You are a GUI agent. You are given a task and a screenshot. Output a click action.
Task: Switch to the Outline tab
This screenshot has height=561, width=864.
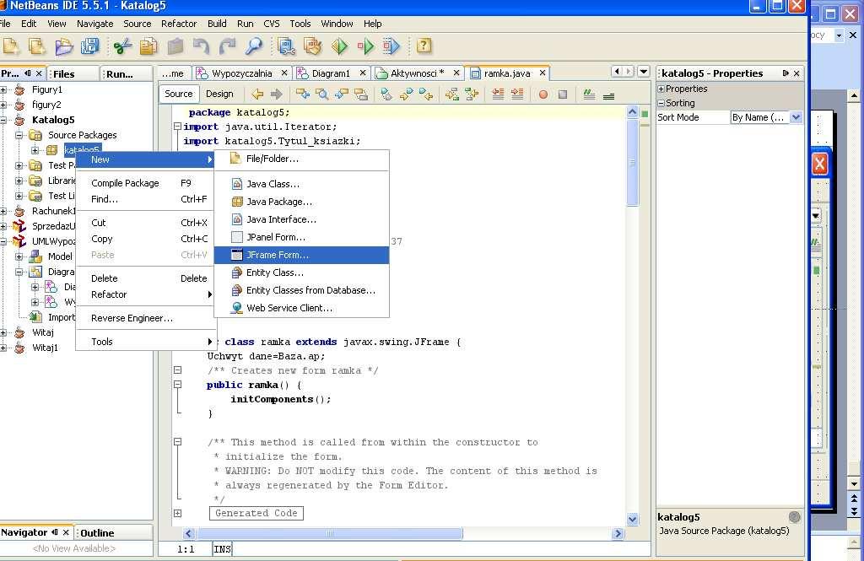[97, 533]
